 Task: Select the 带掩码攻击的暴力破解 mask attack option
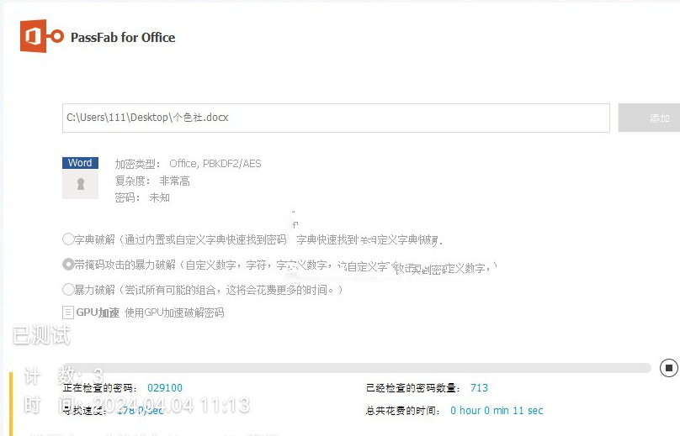tap(68, 265)
